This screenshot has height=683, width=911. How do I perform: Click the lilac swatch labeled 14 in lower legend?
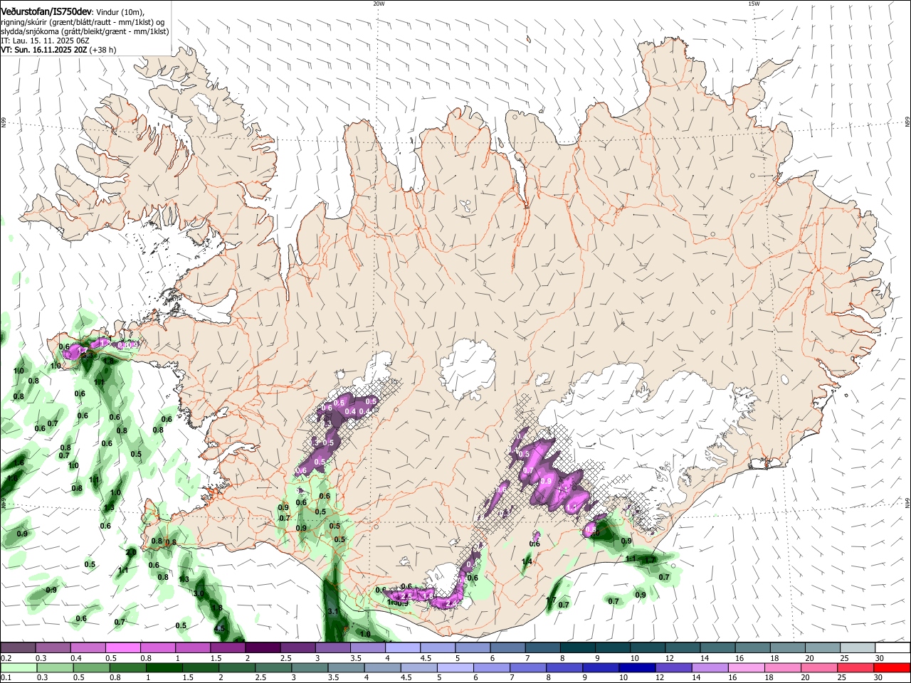[710, 667]
